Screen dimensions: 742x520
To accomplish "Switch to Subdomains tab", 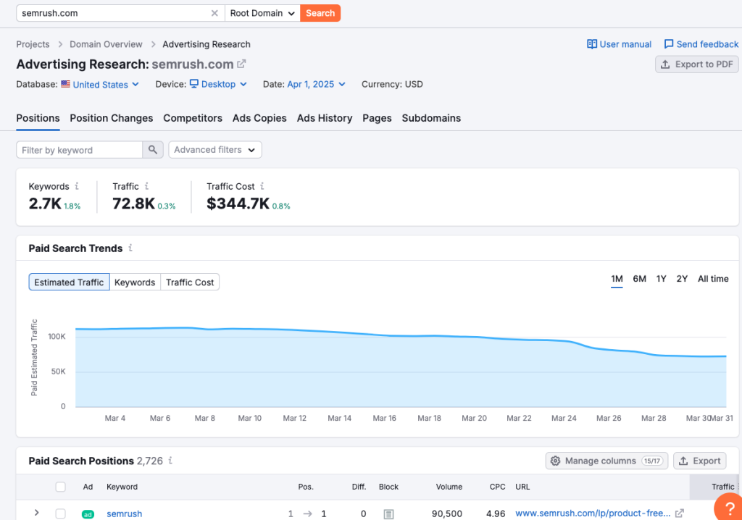I will [x=431, y=118].
